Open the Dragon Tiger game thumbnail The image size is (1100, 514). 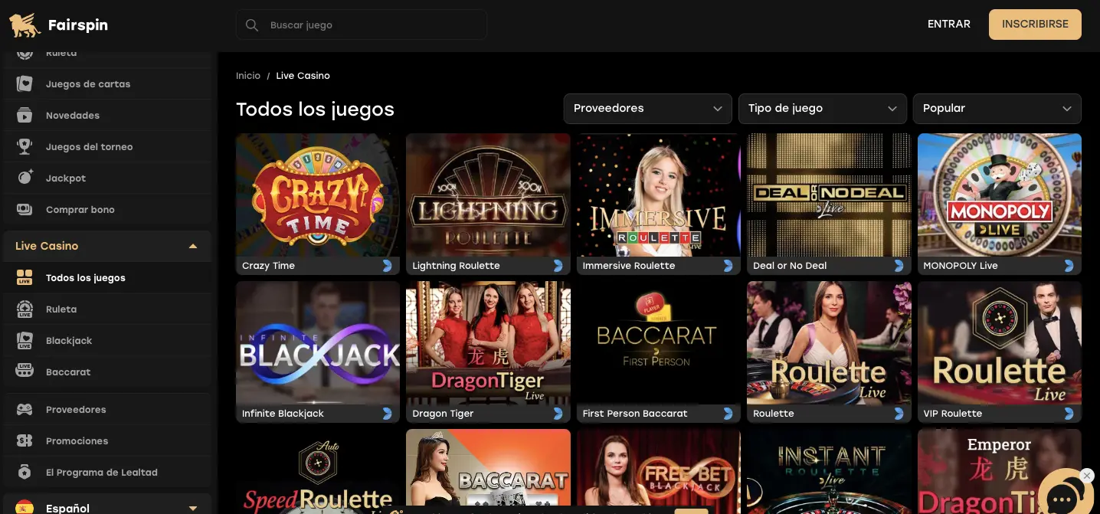point(488,343)
